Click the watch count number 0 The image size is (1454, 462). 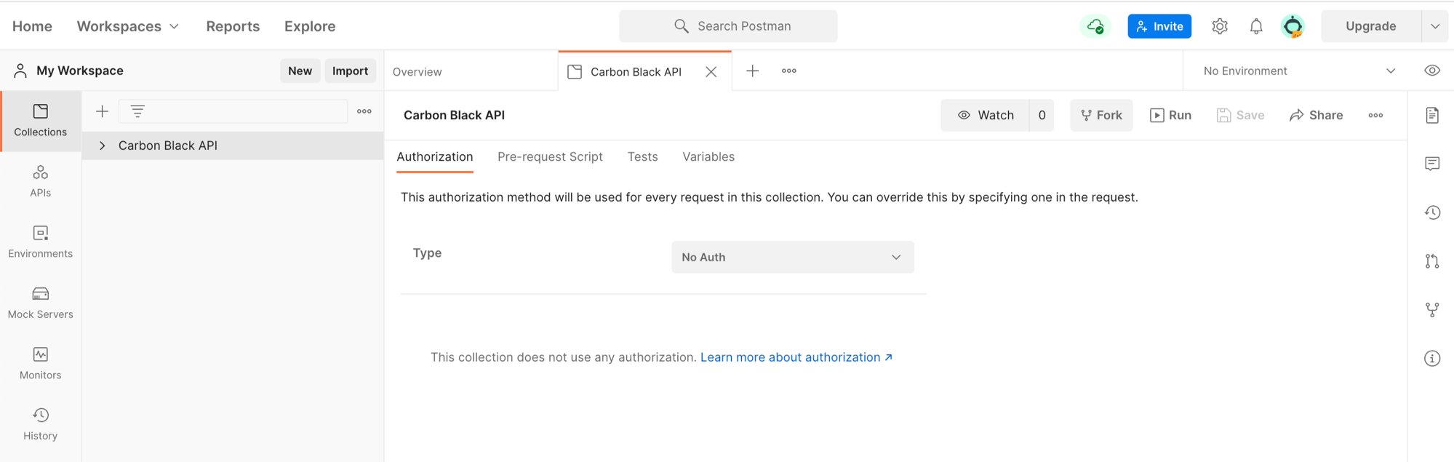tap(1042, 115)
